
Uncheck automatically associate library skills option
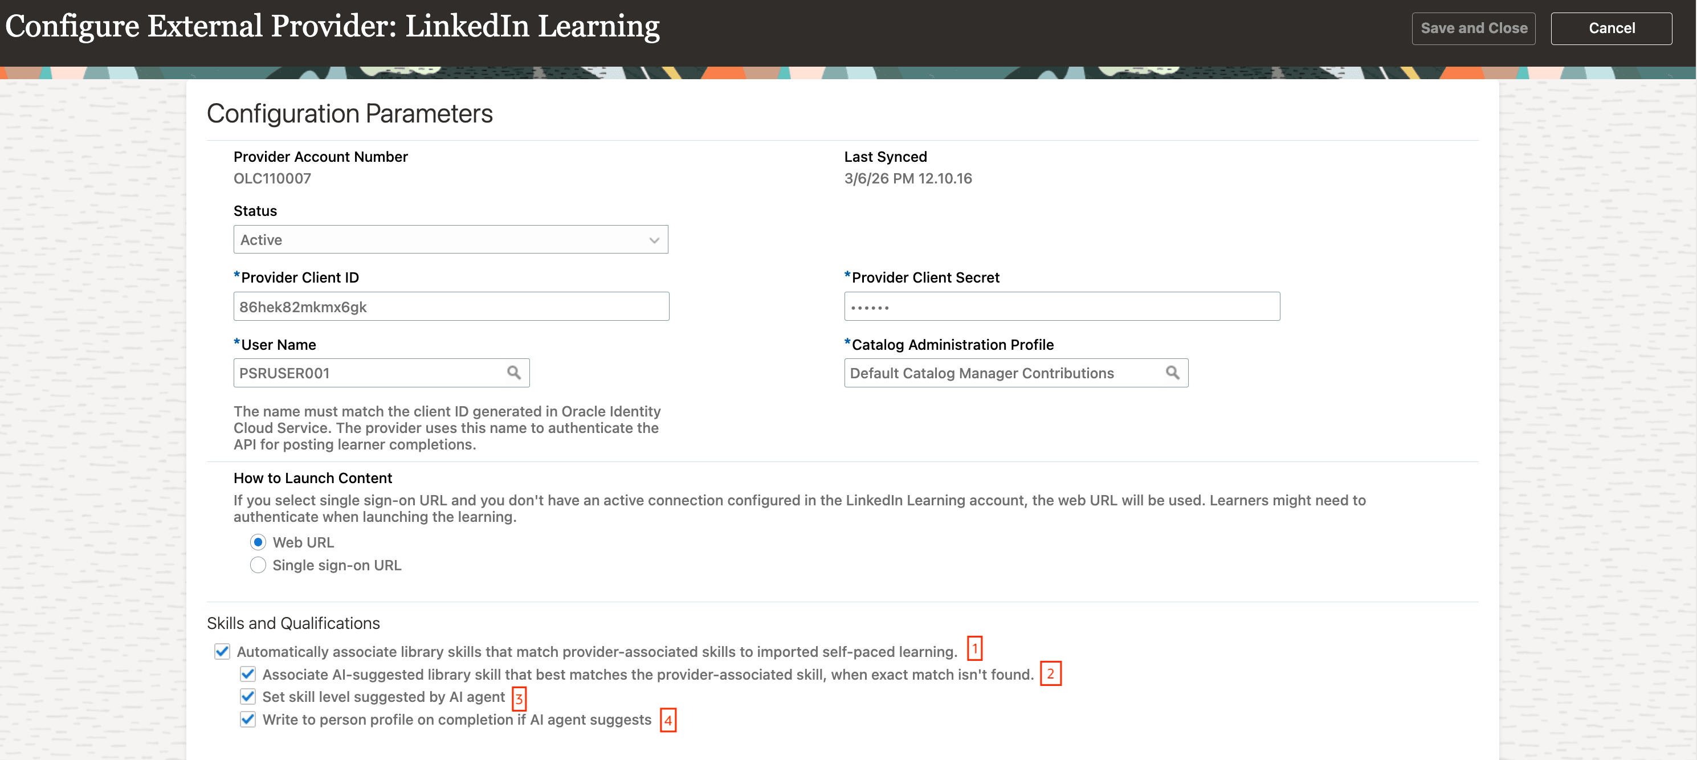tap(221, 652)
